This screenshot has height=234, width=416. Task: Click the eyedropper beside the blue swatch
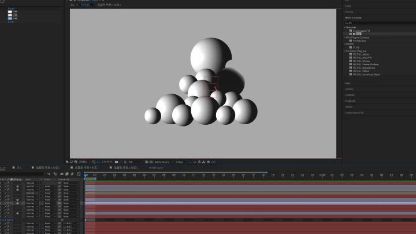point(15,18)
